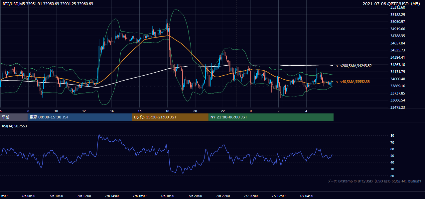The height and width of the screenshot is (199, 425).
Task: Click the 34394.41 price axis label
Action: click(398, 57)
